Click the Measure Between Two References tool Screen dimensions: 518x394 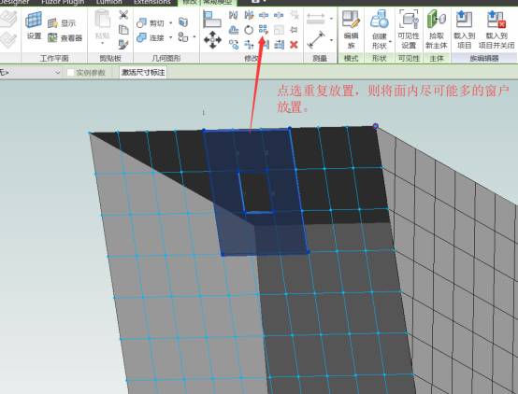coord(315,19)
